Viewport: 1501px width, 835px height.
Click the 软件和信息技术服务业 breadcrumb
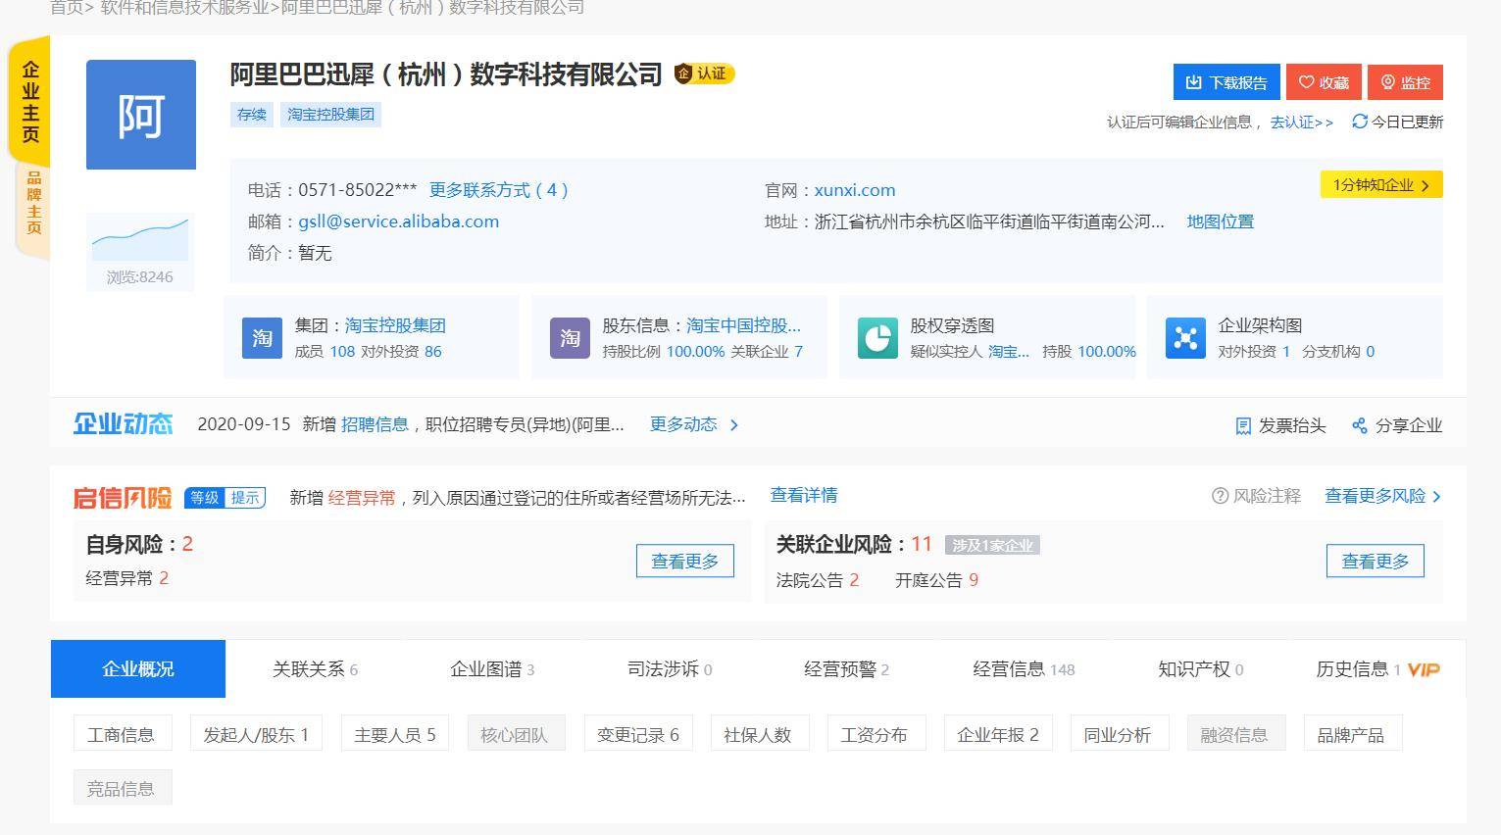[x=184, y=8]
